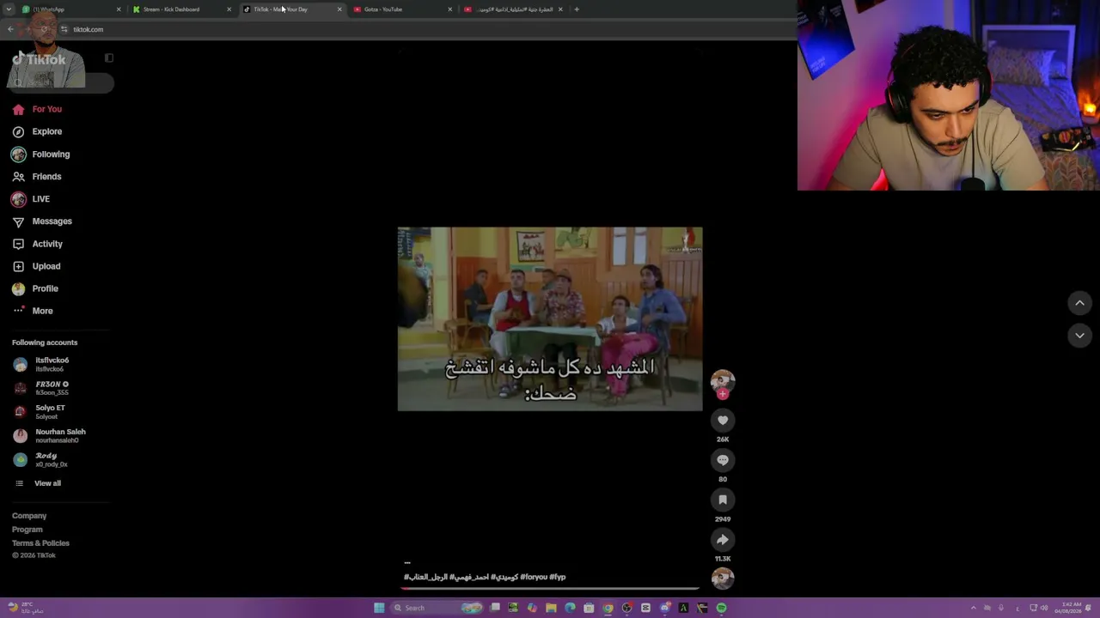Show hidden system tray icons
This screenshot has height=618, width=1100.
974,608
